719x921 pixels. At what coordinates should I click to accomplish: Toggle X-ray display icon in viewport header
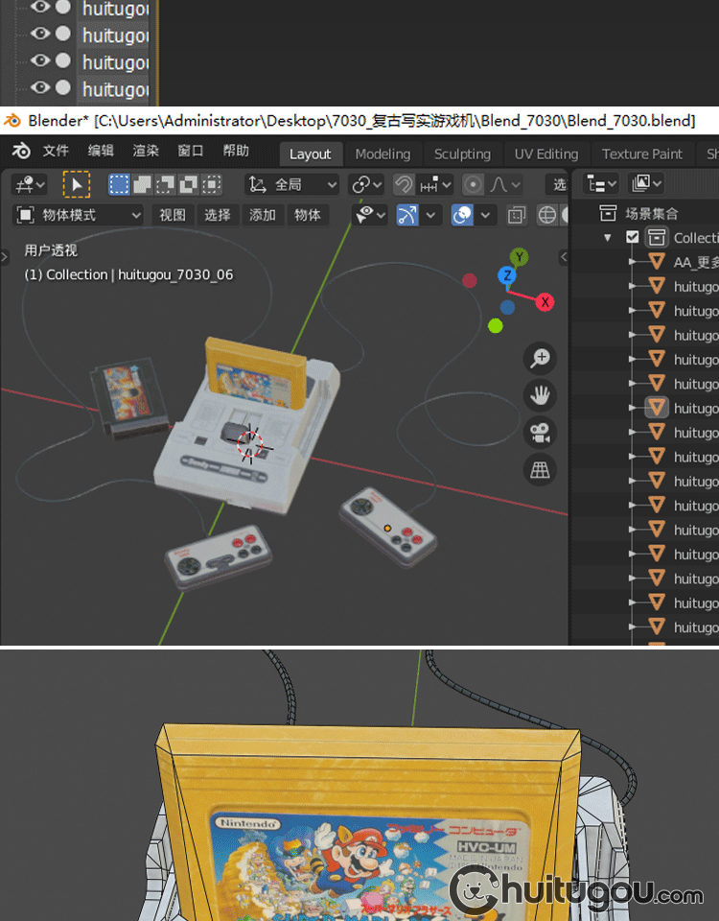(518, 215)
